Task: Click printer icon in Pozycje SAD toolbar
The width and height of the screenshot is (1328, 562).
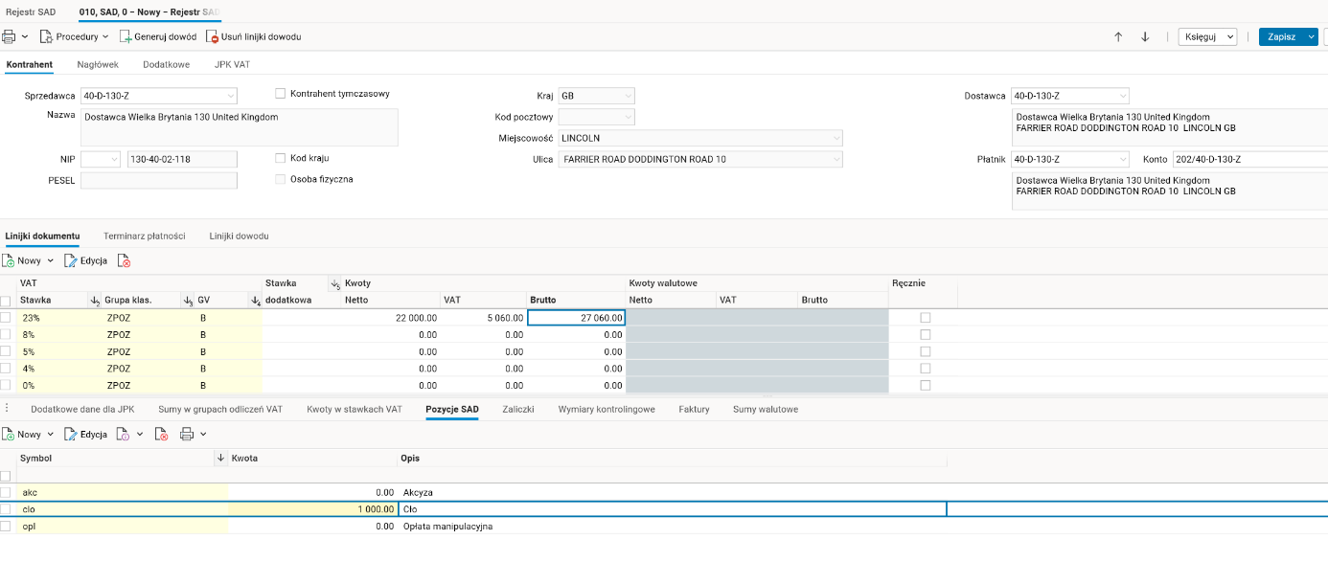Action: [x=187, y=434]
